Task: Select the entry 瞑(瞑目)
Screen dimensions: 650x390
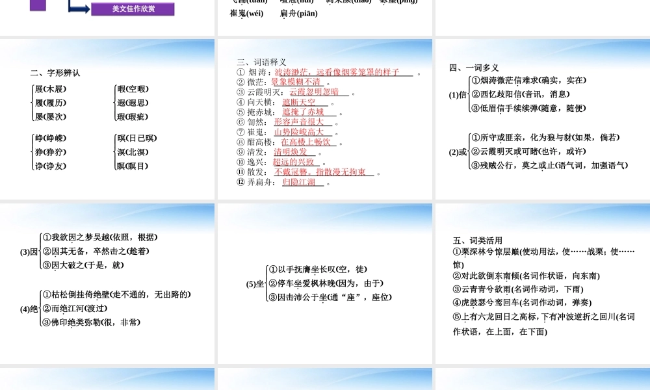Action: pos(133,166)
